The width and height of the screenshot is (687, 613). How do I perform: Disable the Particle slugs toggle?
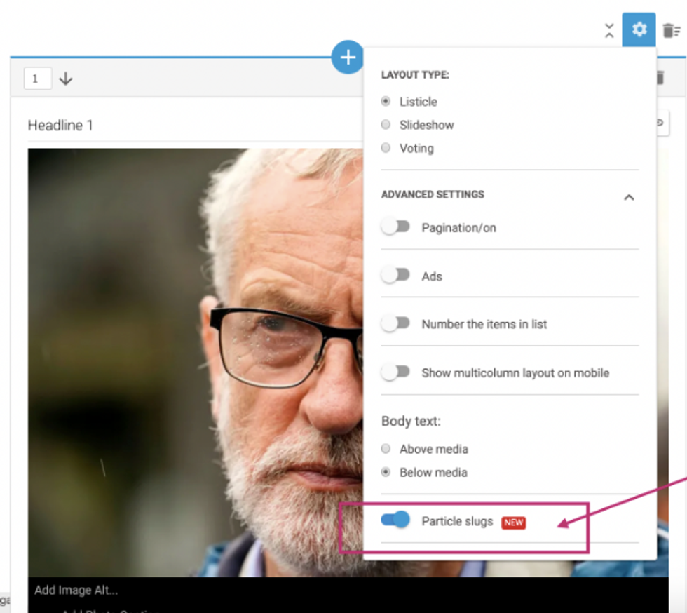tap(396, 520)
